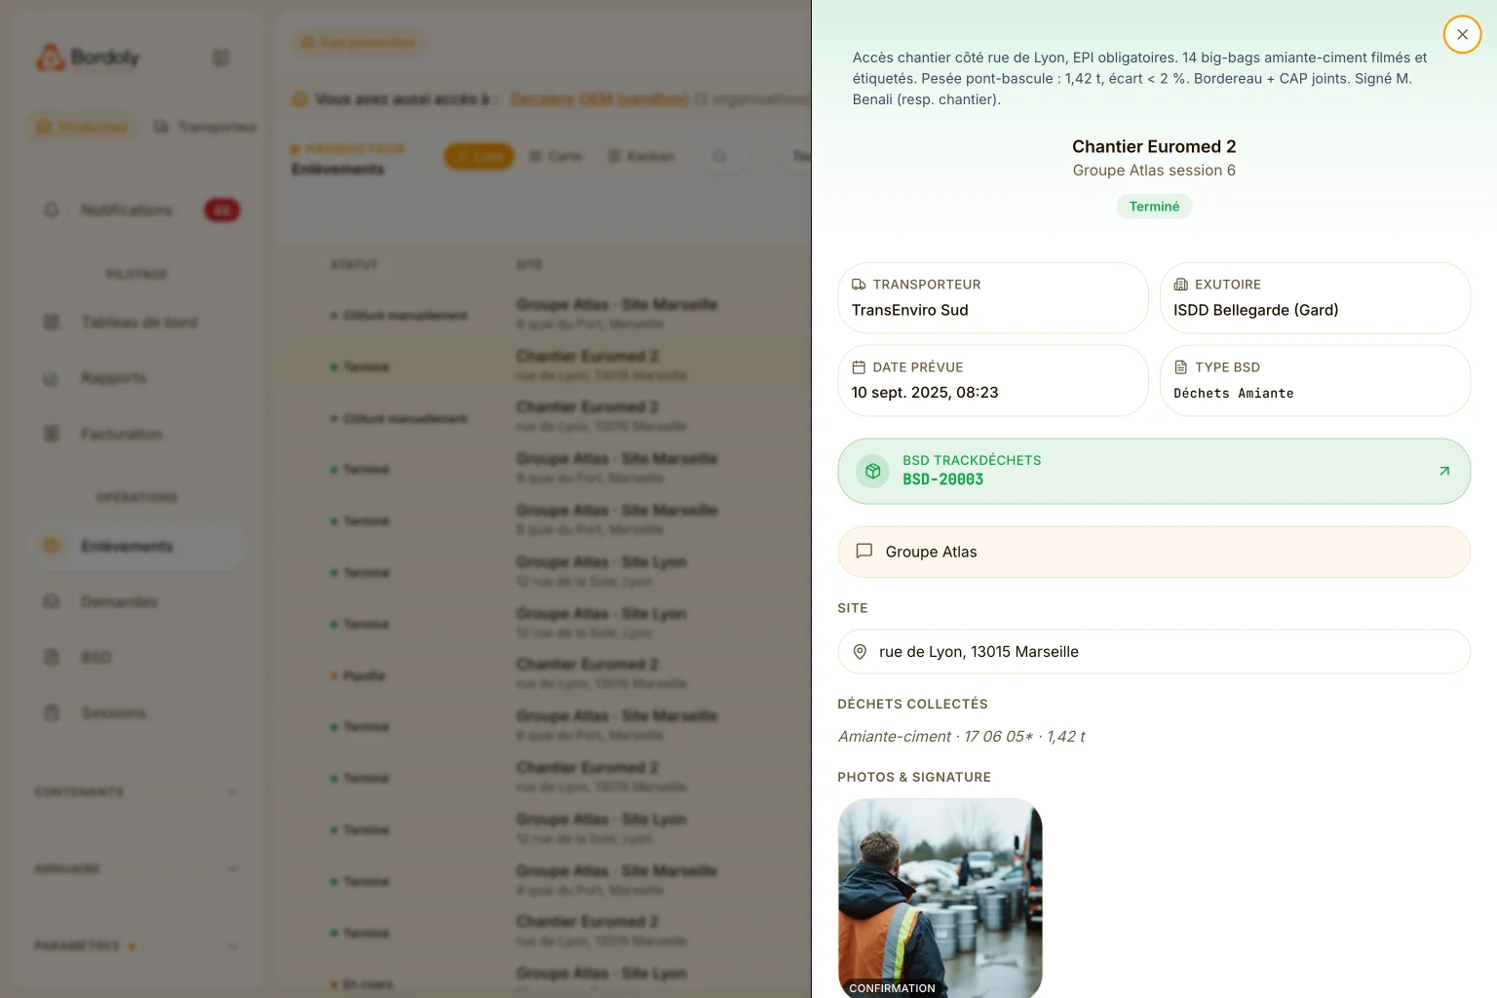Switch to the Kanban view
1497x998 pixels.
[641, 156]
